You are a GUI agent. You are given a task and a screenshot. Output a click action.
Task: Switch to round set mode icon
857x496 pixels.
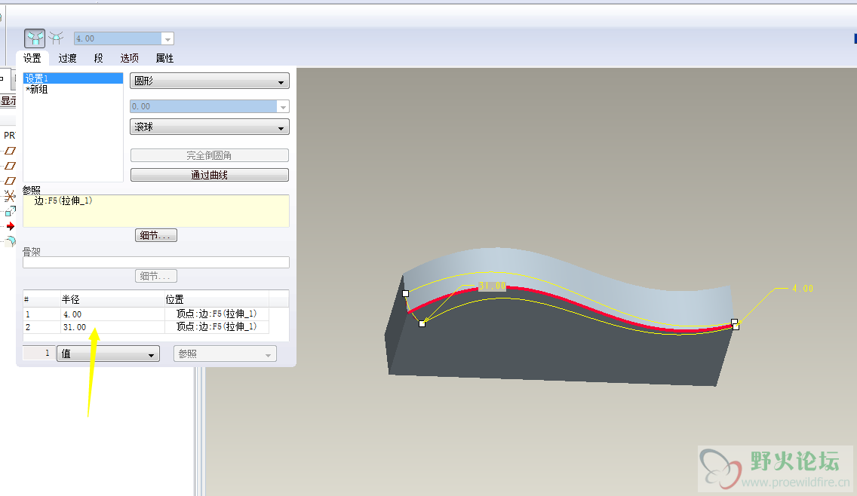coord(35,38)
